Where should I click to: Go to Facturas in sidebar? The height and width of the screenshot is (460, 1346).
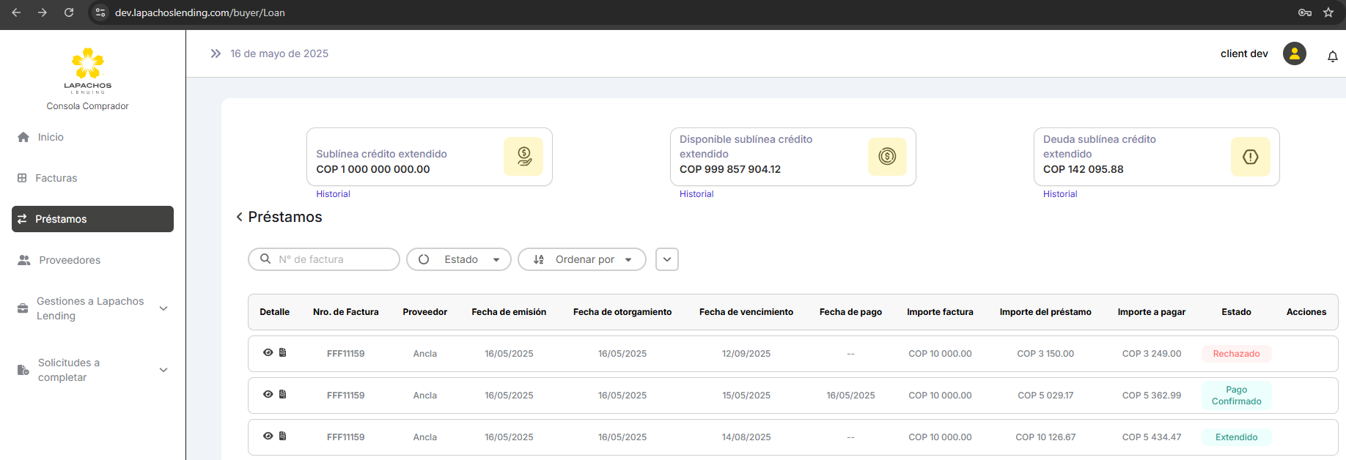[56, 178]
